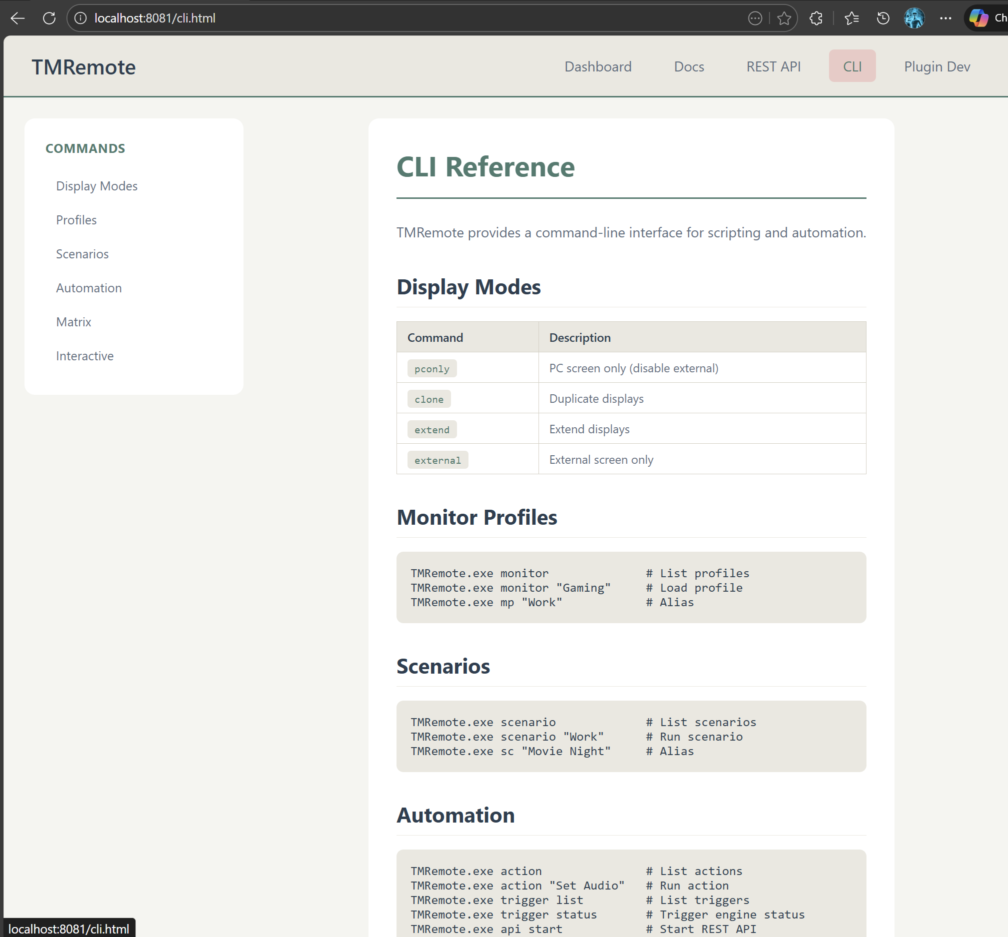Open the Interactive commands page

pyautogui.click(x=84, y=356)
